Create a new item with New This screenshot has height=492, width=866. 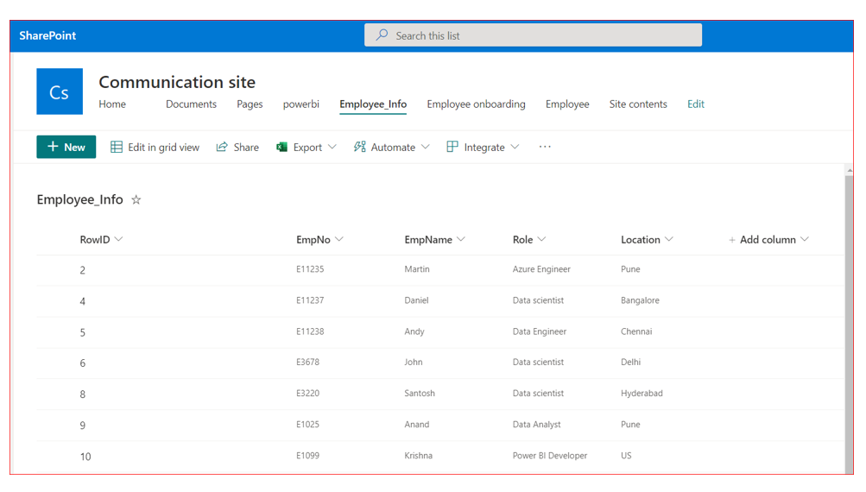(x=66, y=147)
